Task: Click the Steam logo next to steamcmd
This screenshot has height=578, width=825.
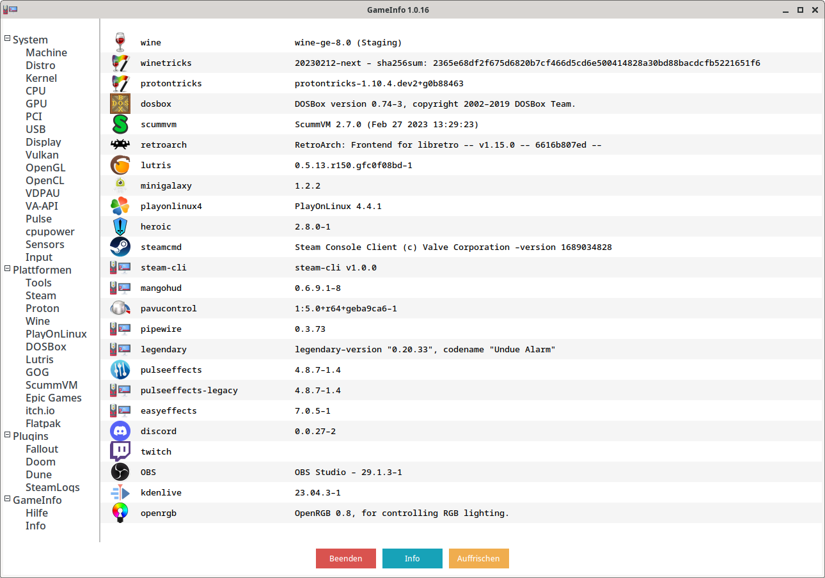Action: [120, 247]
